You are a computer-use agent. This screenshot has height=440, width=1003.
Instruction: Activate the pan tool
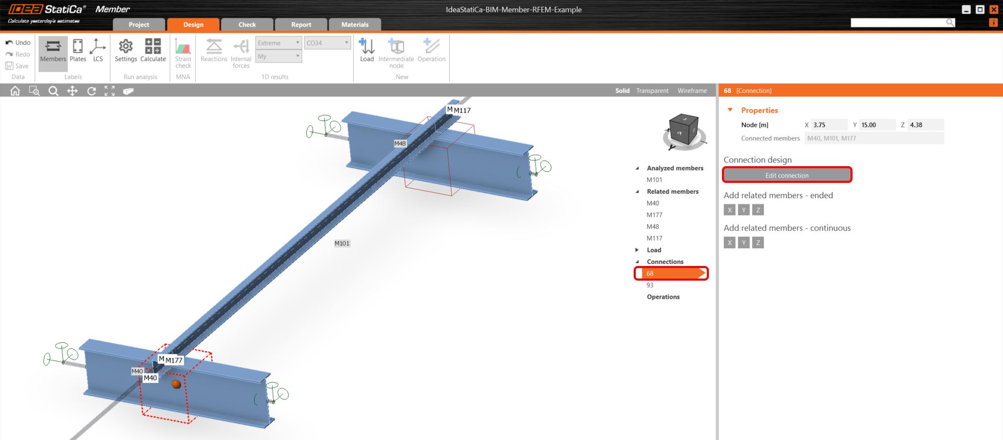[x=72, y=91]
